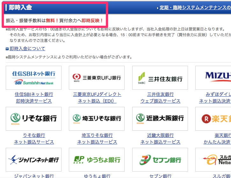231x178 pixels.
Task: Open the 楽天銀行 かんたん決済 link
Action: click(x=217, y=139)
